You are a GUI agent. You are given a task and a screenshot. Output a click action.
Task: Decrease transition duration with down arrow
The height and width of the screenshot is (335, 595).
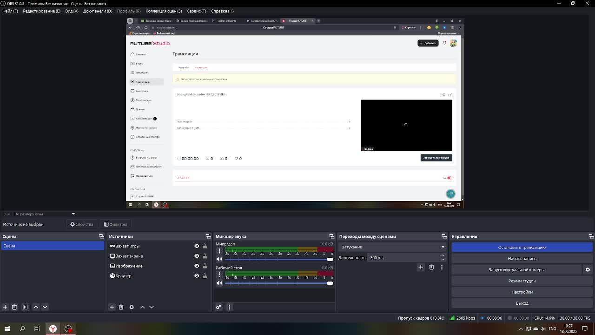443,259
